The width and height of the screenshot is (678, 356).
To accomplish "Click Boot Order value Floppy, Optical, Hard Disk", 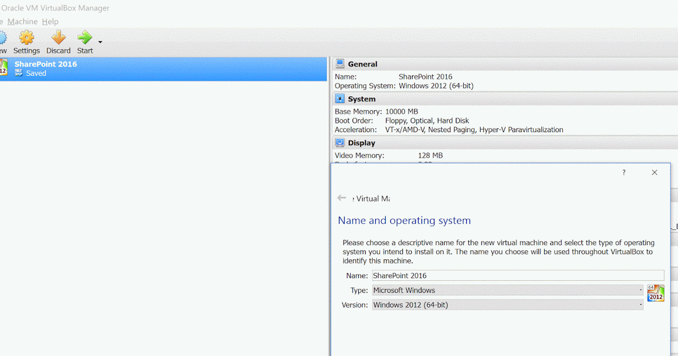I will click(x=427, y=121).
